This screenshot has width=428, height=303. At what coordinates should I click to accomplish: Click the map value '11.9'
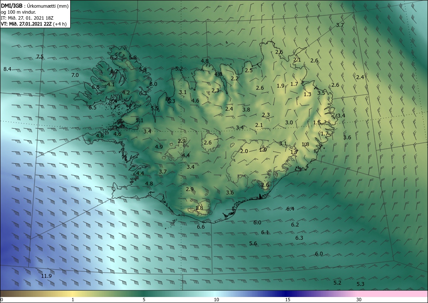click(x=46, y=276)
